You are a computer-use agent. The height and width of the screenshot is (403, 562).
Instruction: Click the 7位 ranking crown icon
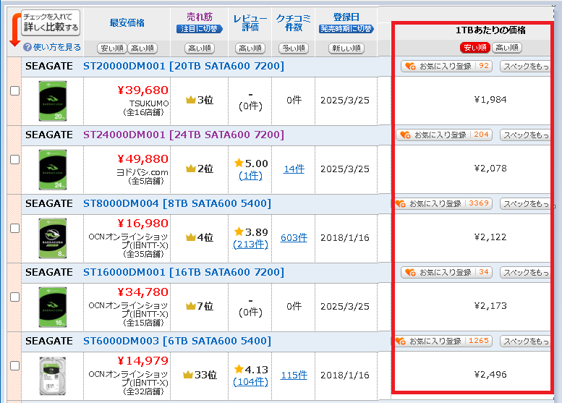click(191, 306)
